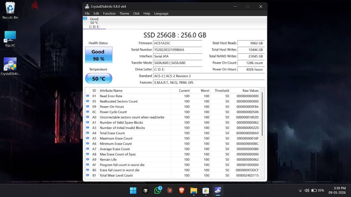This screenshot has height=197, width=351.
Task: Click the Firmware field HCS1A25C
Action: tap(177, 43)
